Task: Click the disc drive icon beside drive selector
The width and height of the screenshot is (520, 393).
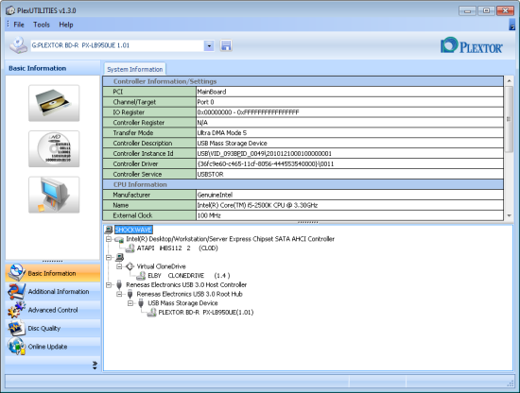Action: (x=18, y=45)
